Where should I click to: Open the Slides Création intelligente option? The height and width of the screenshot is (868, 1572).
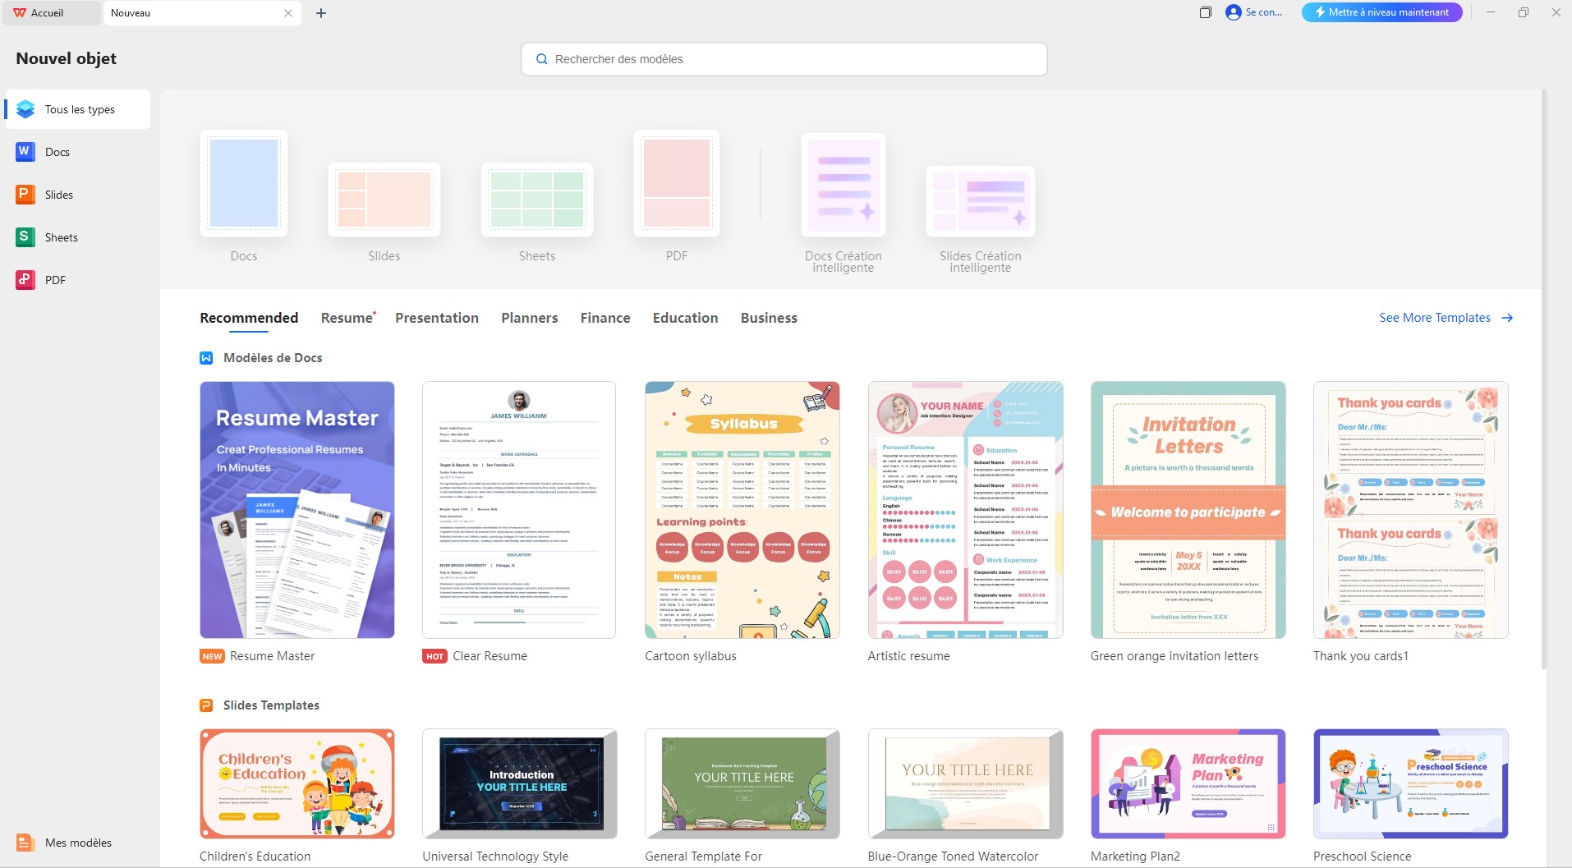981,201
